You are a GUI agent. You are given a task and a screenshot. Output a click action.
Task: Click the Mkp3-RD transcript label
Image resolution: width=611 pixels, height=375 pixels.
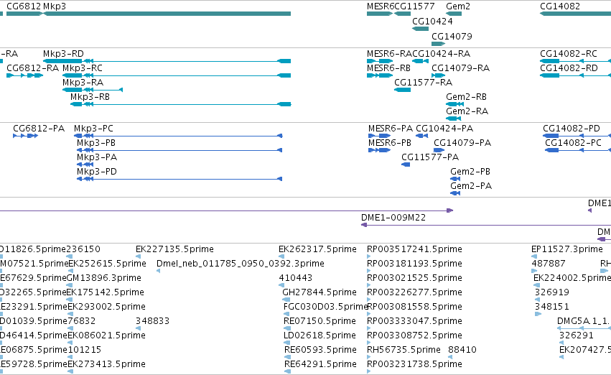tap(63, 54)
